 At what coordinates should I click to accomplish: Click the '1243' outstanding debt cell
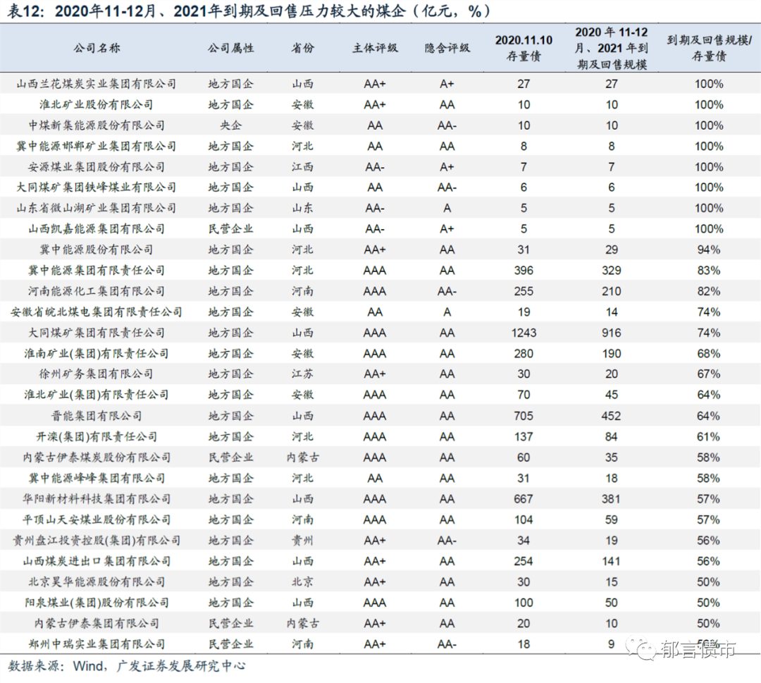[x=524, y=333]
